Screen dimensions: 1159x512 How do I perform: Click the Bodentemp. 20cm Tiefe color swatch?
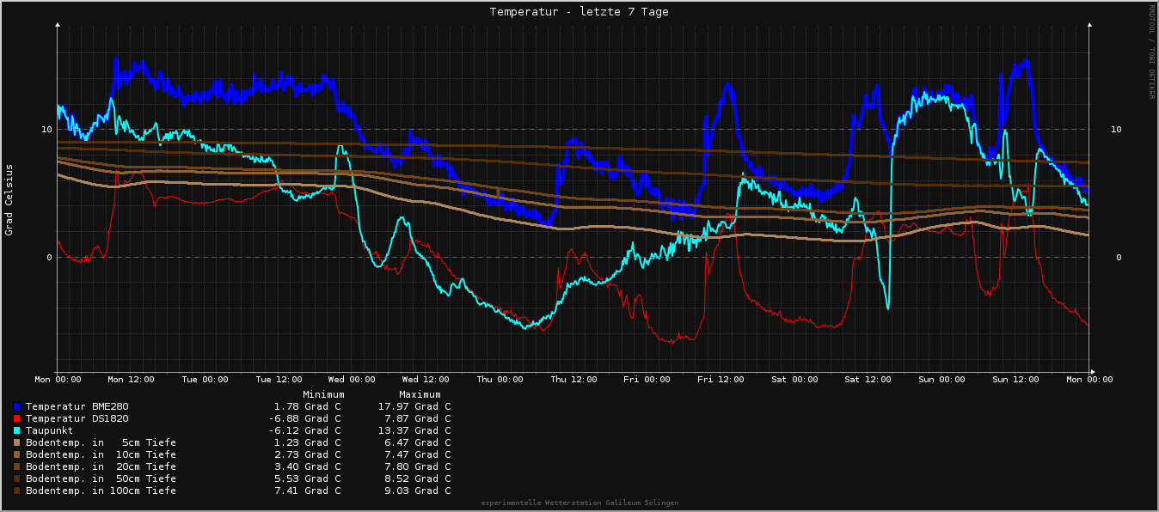click(x=16, y=466)
